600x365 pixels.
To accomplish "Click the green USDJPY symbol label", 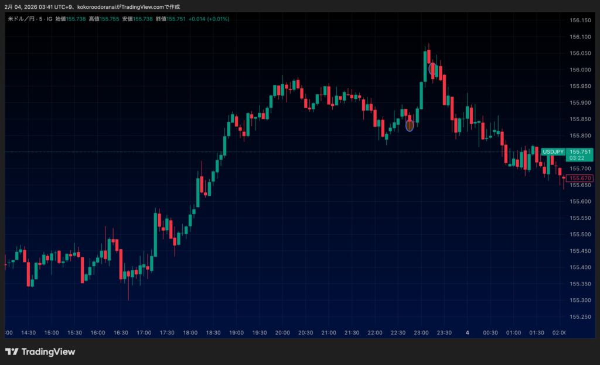I will tap(553, 152).
